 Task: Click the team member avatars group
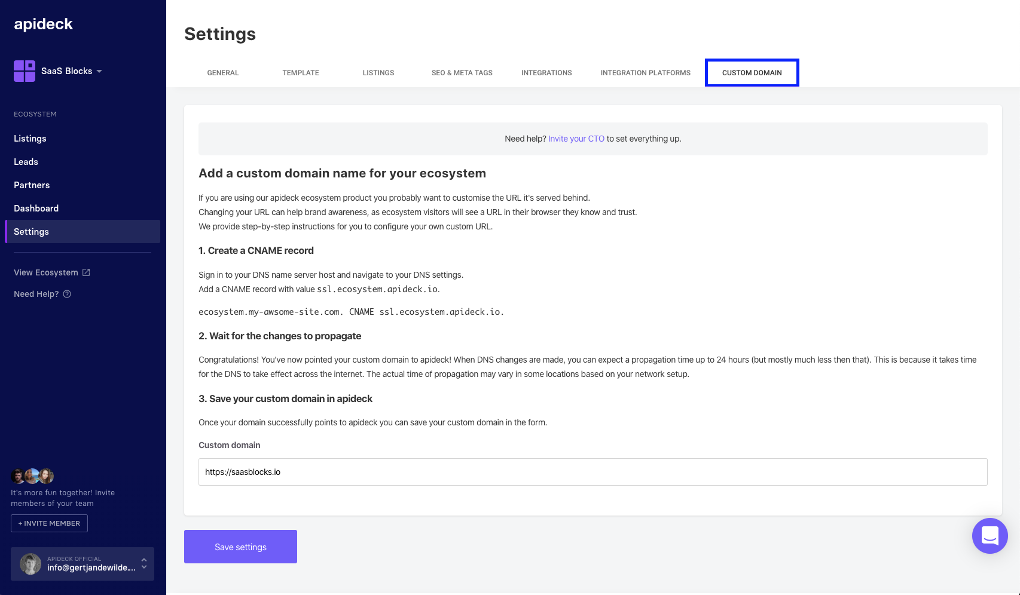[x=32, y=476]
